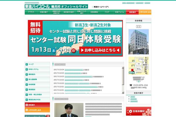Click orange 入学のお申し込み button in top navigation
Screen dimensions: 176x117
145,12
